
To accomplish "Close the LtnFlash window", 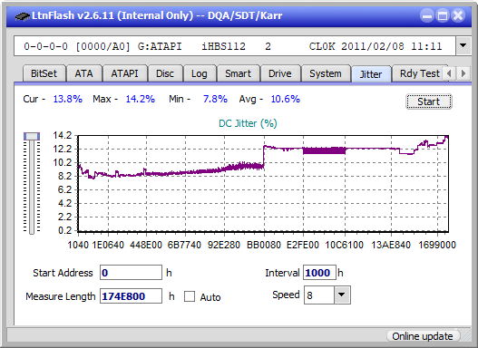I will click(x=458, y=15).
